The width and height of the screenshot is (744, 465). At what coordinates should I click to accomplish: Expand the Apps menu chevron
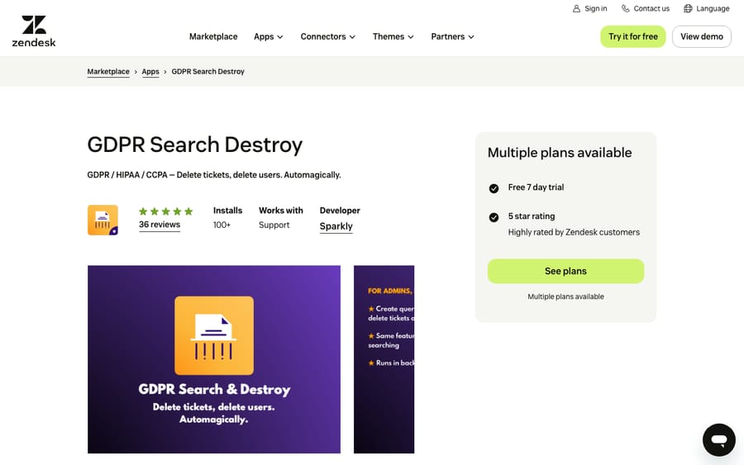tap(280, 37)
